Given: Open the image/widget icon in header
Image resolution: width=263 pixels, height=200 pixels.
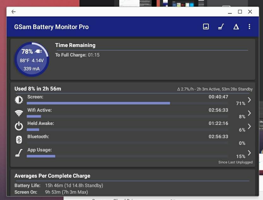Looking at the screenshot, I should coord(206,26).
